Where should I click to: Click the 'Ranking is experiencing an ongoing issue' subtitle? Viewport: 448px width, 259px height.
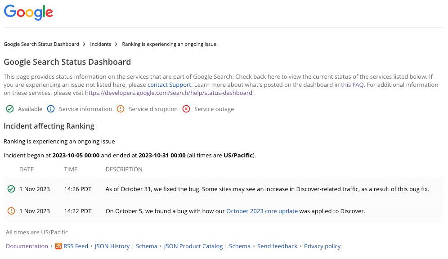59,142
